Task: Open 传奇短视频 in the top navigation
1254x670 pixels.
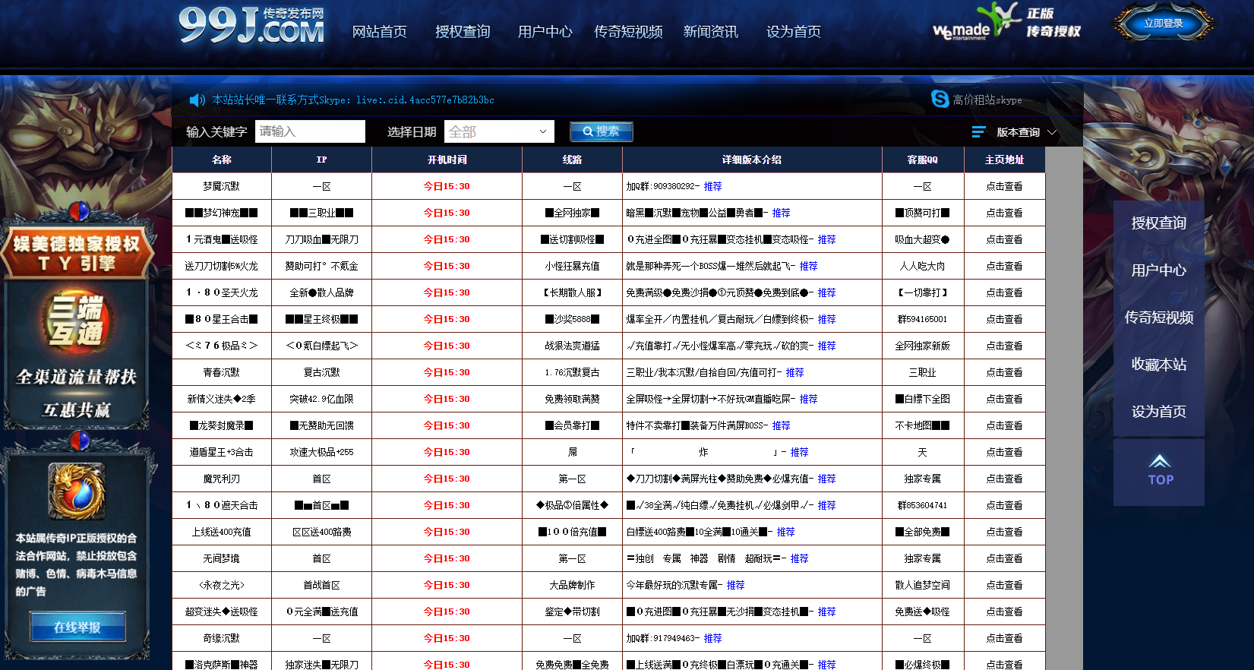Action: pyautogui.click(x=627, y=32)
